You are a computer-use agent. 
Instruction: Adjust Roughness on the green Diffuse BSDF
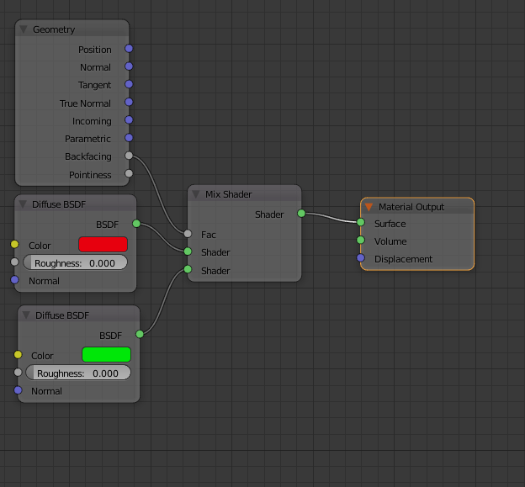point(78,373)
